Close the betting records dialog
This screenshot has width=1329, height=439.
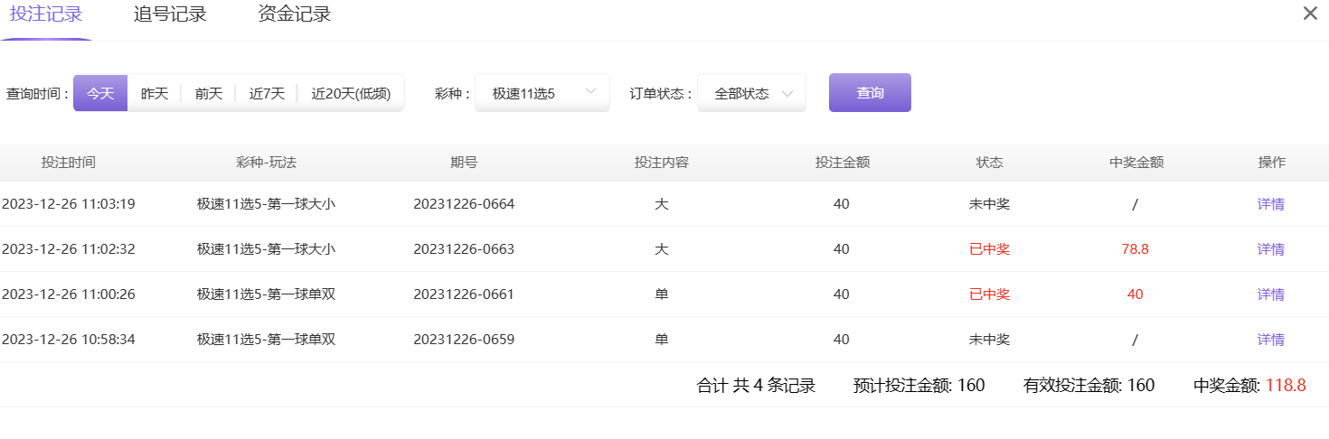tap(1310, 14)
